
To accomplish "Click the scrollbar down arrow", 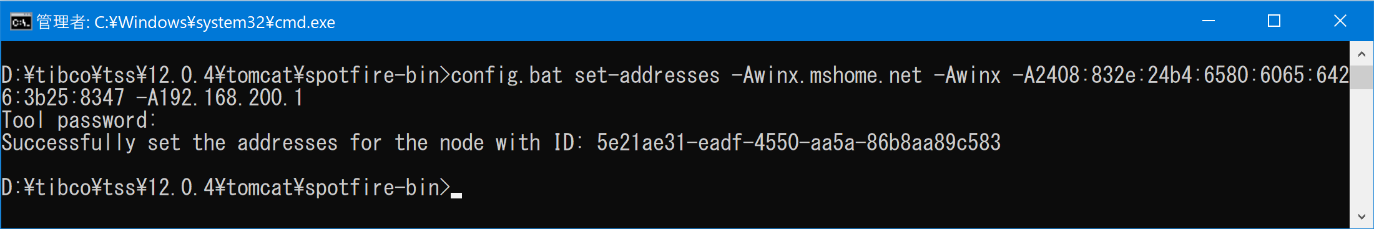I will tap(1362, 217).
